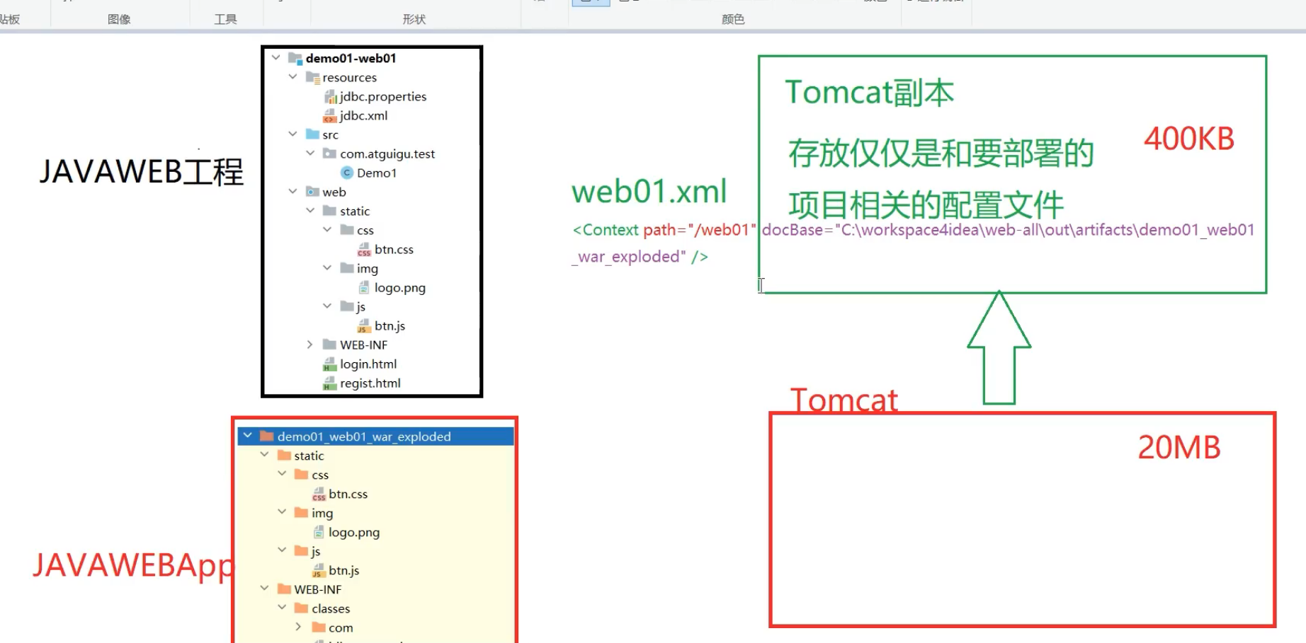The image size is (1306, 643).
Task: Click the regist.html file icon
Action: (330, 383)
